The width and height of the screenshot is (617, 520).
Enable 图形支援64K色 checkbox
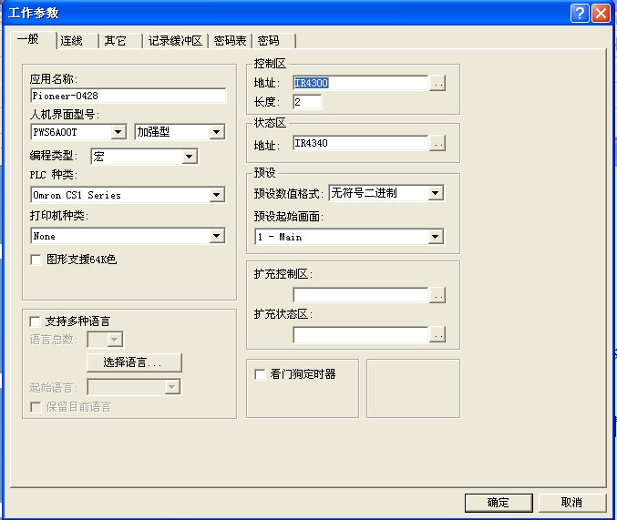click(36, 260)
